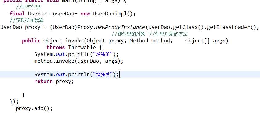260x114 pixels.
Task: Click the "return" keyword
Action: tap(43, 81)
